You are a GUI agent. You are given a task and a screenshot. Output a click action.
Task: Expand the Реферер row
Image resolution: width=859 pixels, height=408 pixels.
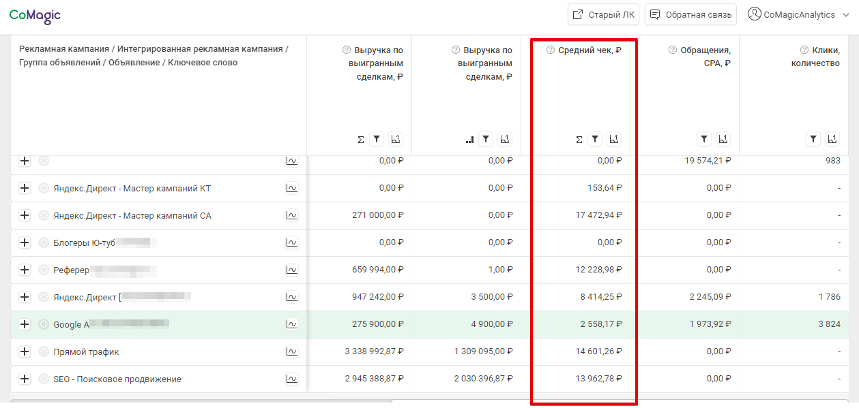pyautogui.click(x=25, y=270)
